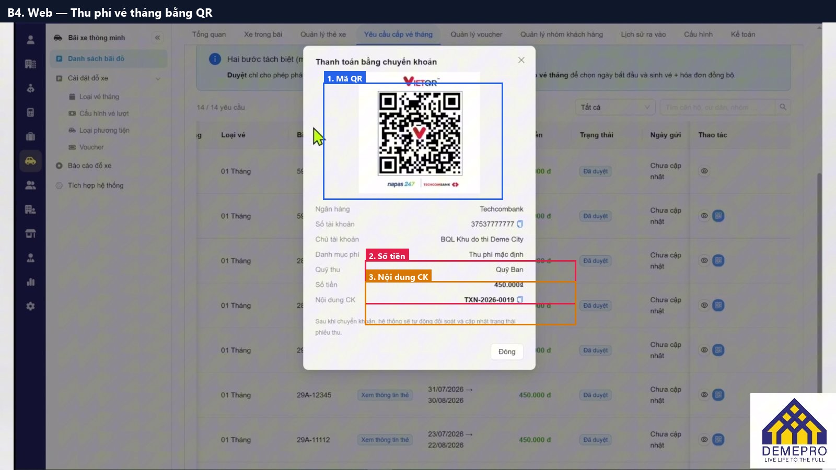The width and height of the screenshot is (836, 470).
Task: Open the people group icon in the left rail
Action: point(31,185)
